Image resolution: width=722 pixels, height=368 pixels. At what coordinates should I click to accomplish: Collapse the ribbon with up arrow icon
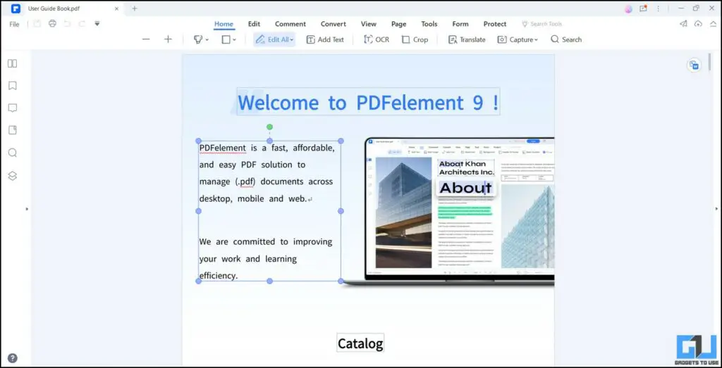pos(714,24)
